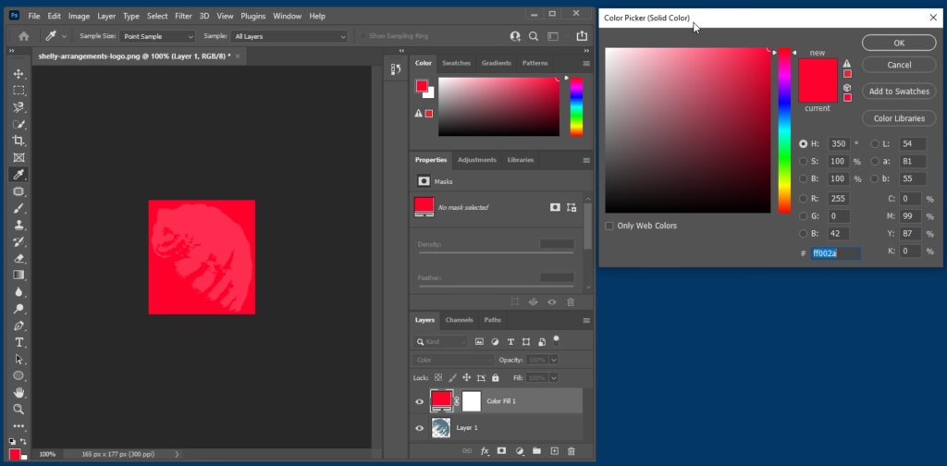Enable the Only Web Colors checkbox
The width and height of the screenshot is (947, 466).
pyautogui.click(x=609, y=226)
